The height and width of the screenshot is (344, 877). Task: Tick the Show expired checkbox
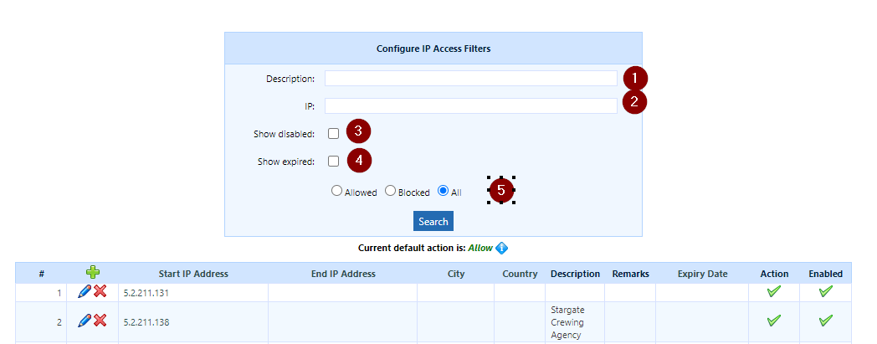[333, 162]
